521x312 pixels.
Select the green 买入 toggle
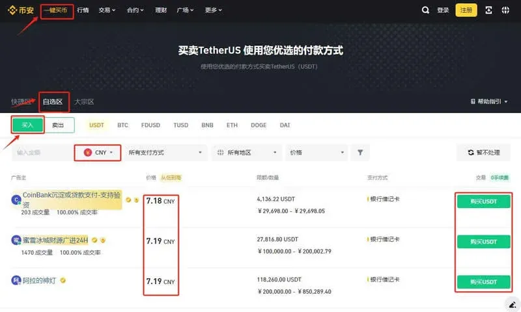[x=27, y=125]
